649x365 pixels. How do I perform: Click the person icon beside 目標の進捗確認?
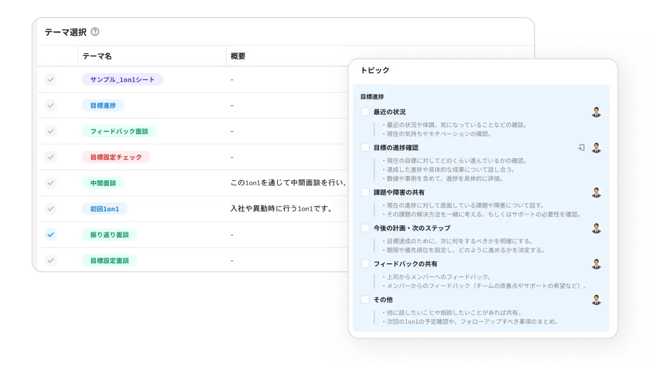coord(598,147)
